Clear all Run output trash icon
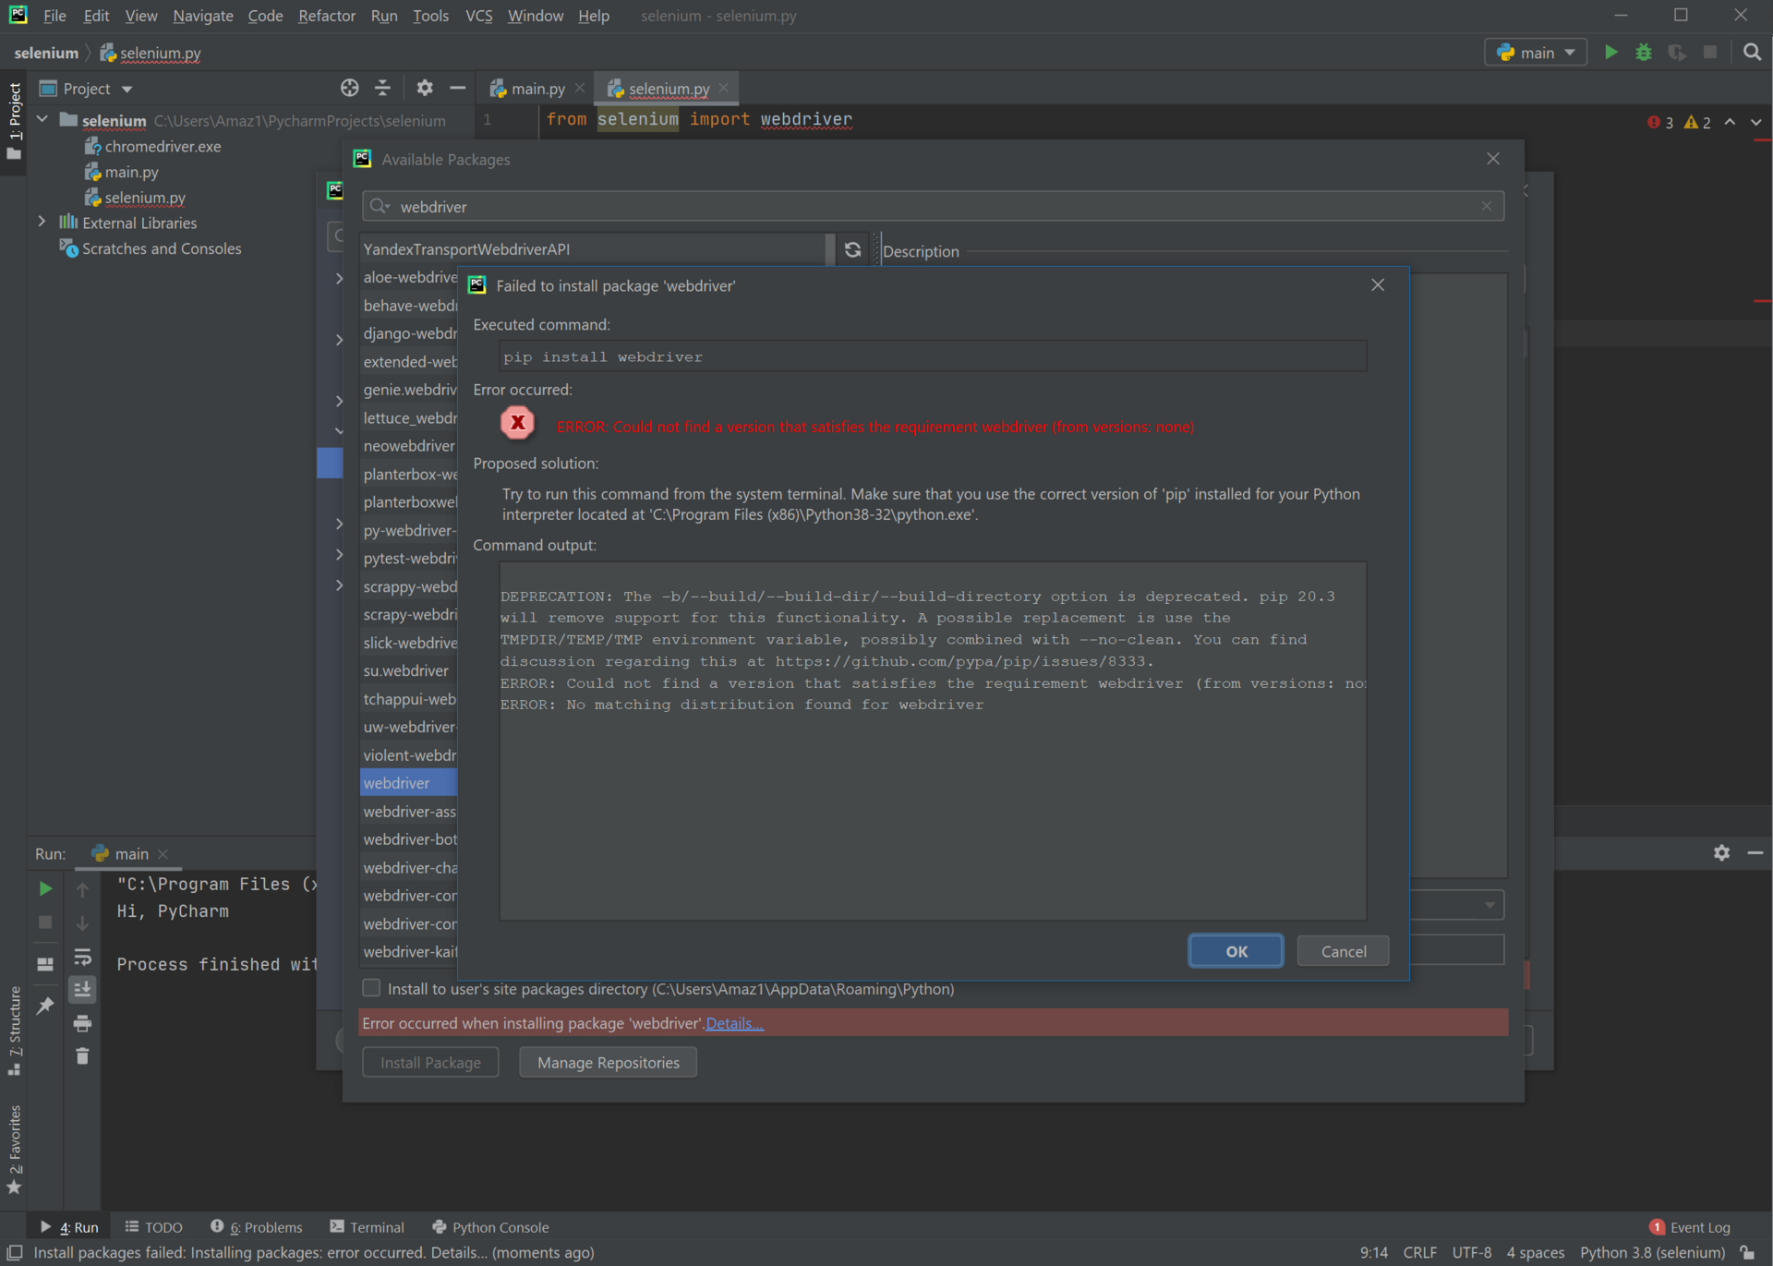Screen dimensions: 1773x1266 point(82,1056)
